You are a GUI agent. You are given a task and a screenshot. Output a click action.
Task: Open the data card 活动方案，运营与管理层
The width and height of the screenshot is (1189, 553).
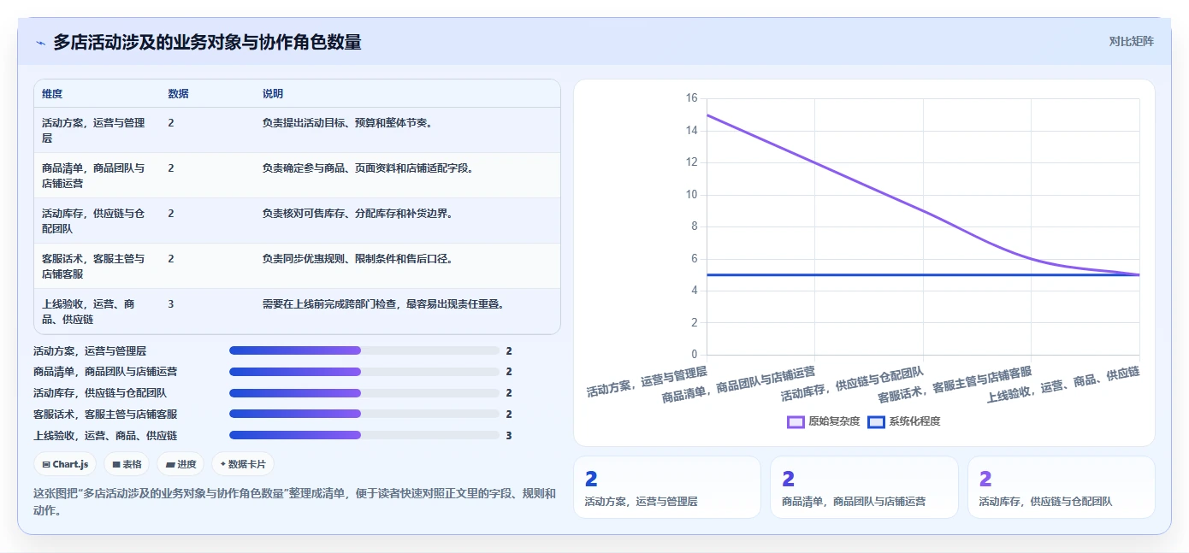point(666,487)
